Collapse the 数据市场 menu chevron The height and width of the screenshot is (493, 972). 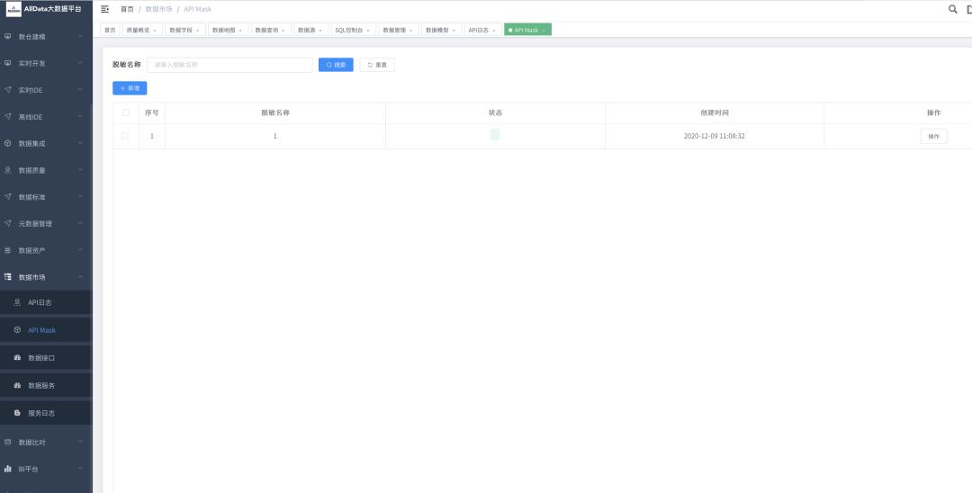pos(80,277)
